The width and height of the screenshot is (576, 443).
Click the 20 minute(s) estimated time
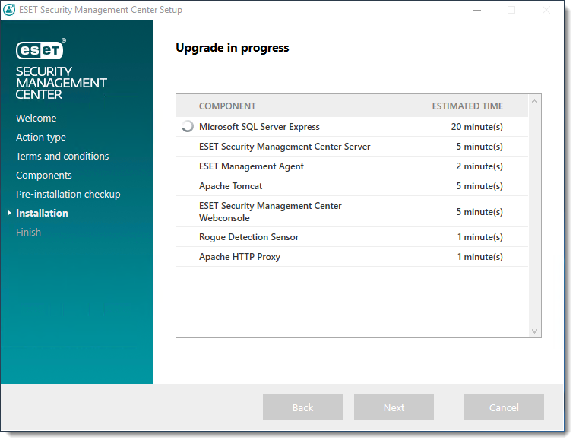(476, 127)
